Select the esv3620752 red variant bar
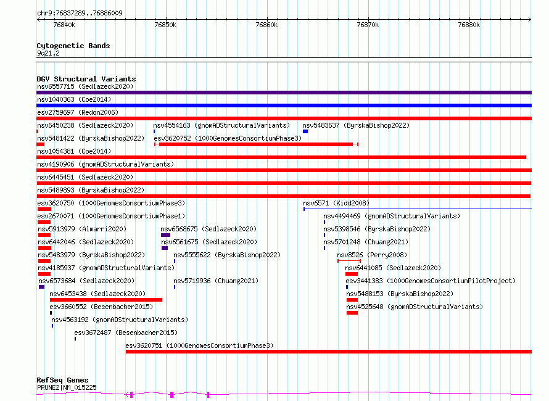 [x=256, y=144]
